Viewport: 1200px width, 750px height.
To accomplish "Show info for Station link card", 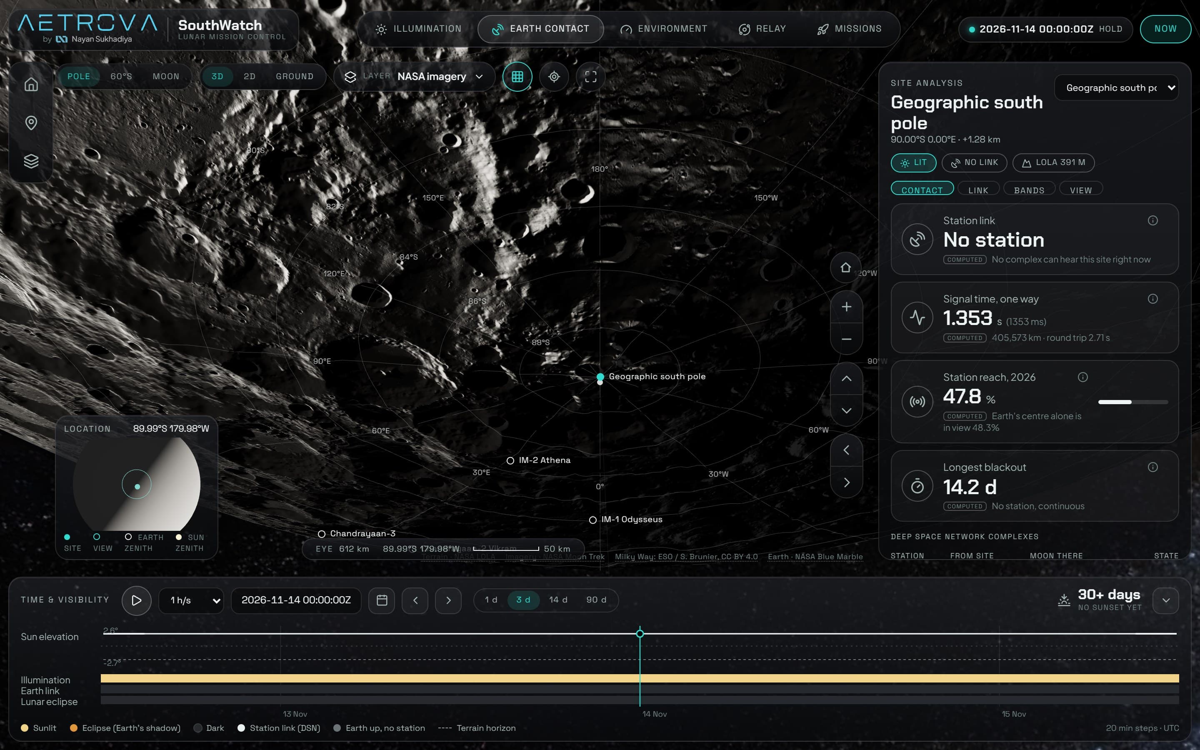I will click(x=1152, y=220).
